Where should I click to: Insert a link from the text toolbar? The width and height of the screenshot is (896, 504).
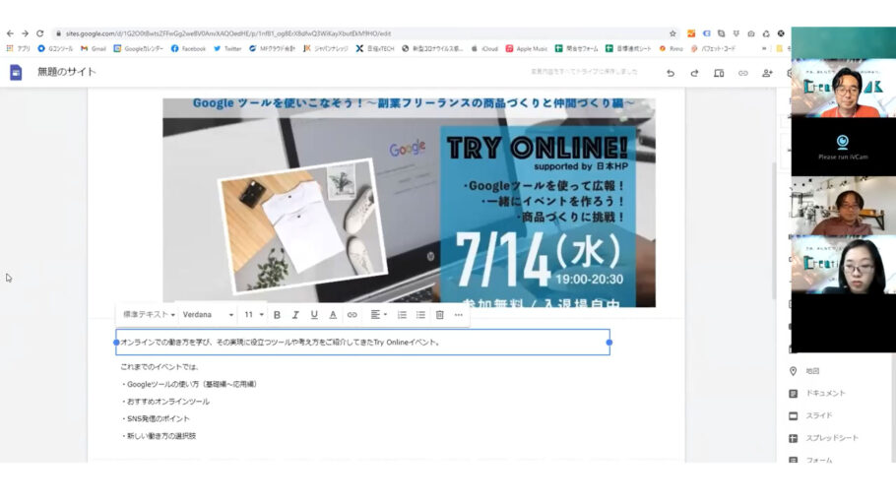[352, 315]
